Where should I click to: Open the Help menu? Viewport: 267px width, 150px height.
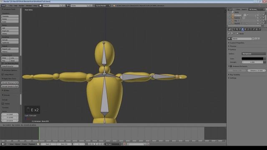(x=35, y=5)
